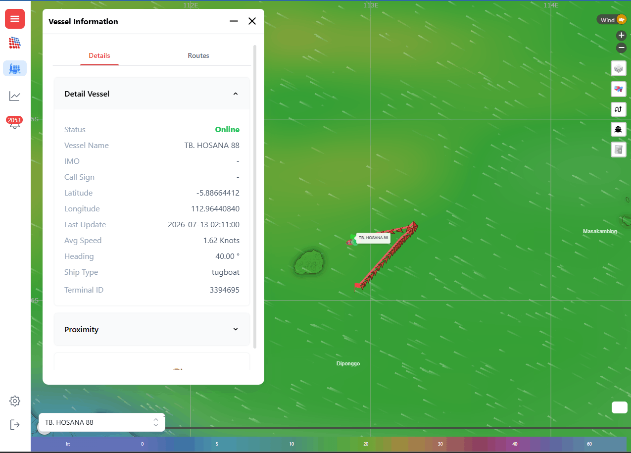The height and width of the screenshot is (453, 631).
Task: Click the route path tool icon
Action: click(x=619, y=109)
